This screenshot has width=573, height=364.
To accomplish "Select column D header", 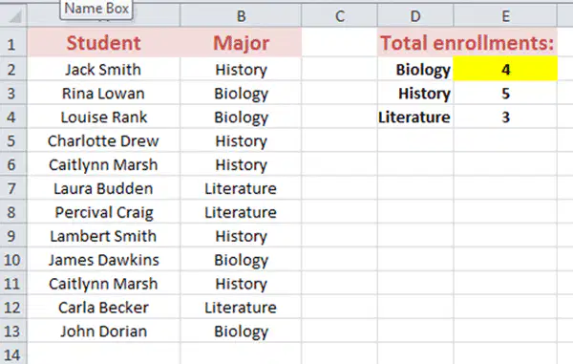I will click(x=415, y=15).
